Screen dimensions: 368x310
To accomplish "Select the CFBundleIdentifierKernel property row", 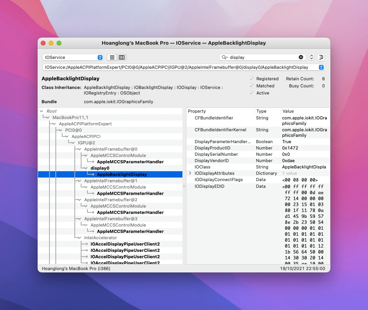I will 258,132.
